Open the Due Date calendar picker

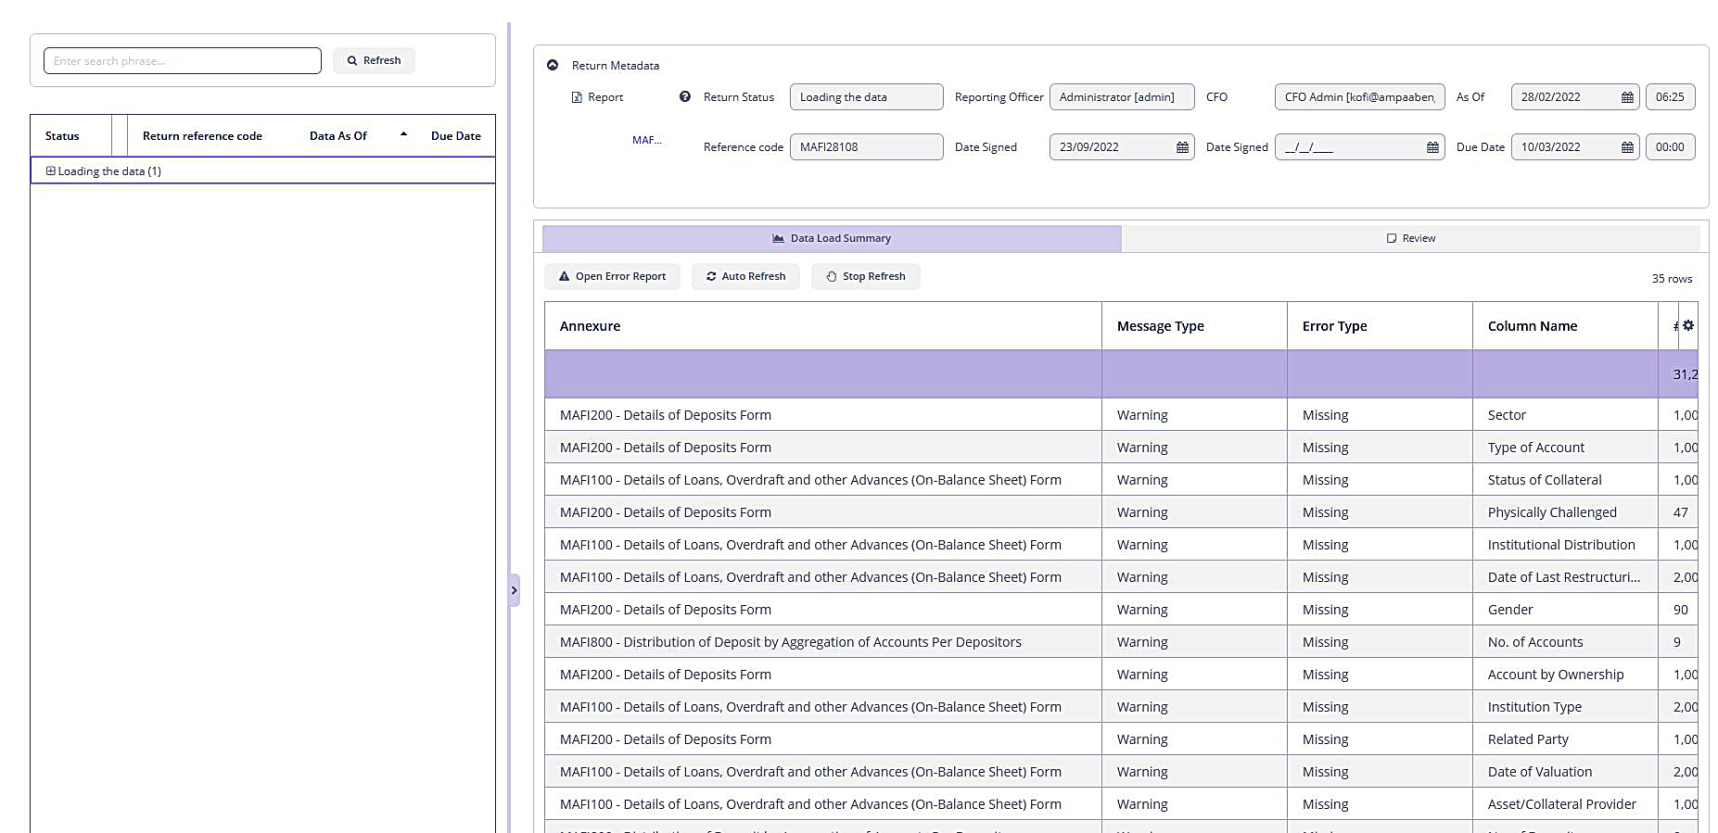[x=1627, y=147]
